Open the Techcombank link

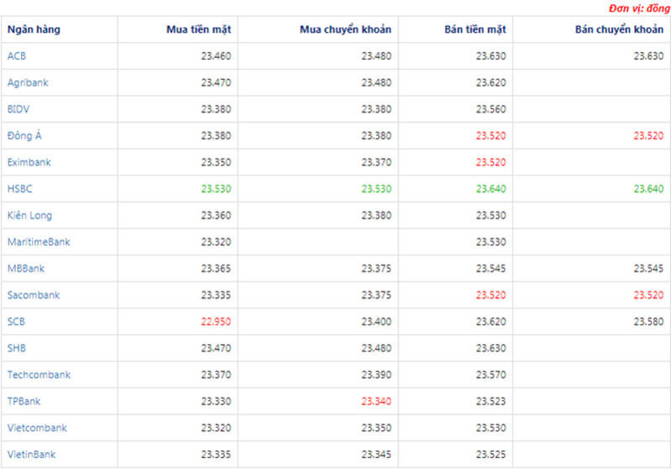pyautogui.click(x=39, y=375)
